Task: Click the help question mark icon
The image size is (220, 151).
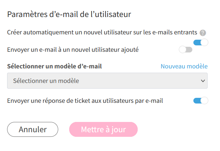Action: tap(203, 33)
